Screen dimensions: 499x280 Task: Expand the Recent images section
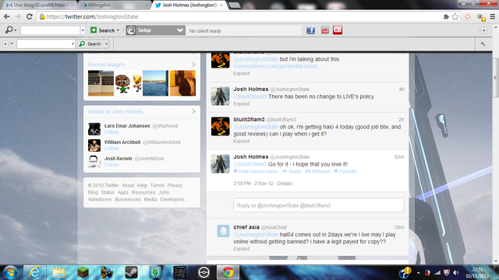193,65
